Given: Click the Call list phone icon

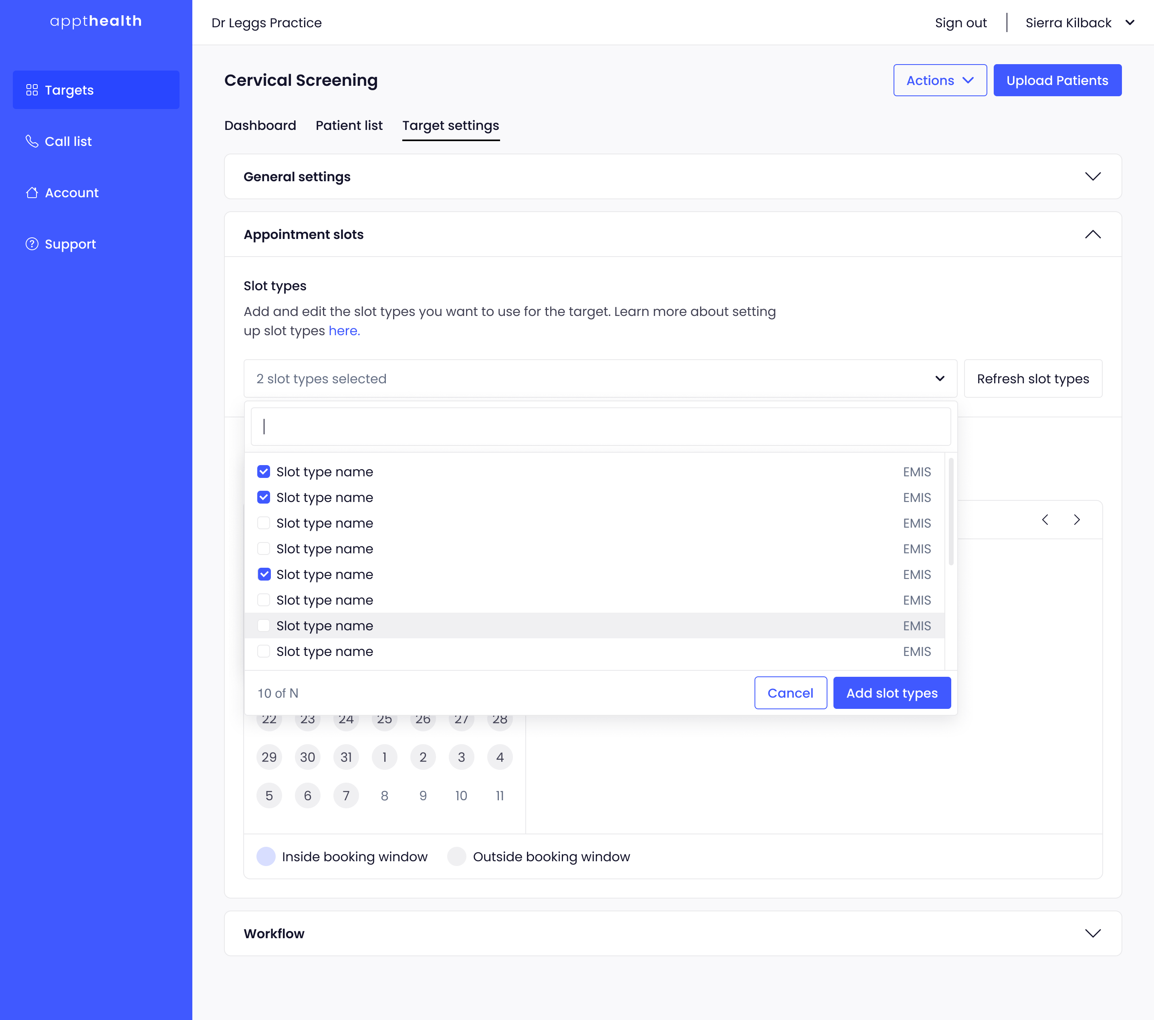Looking at the screenshot, I should click(x=32, y=141).
